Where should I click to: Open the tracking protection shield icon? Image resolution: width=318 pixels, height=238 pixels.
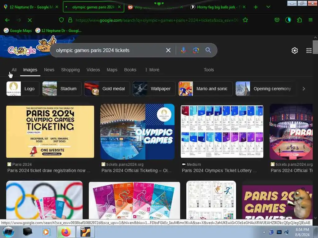coord(61,20)
